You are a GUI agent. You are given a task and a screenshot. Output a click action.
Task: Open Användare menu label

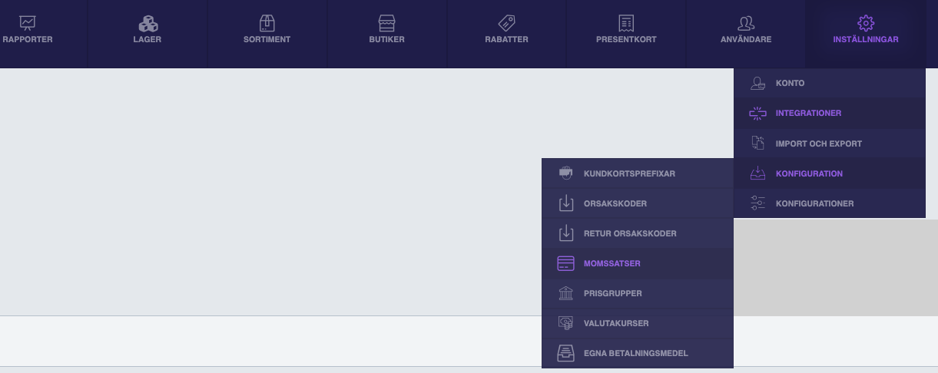pyautogui.click(x=746, y=40)
